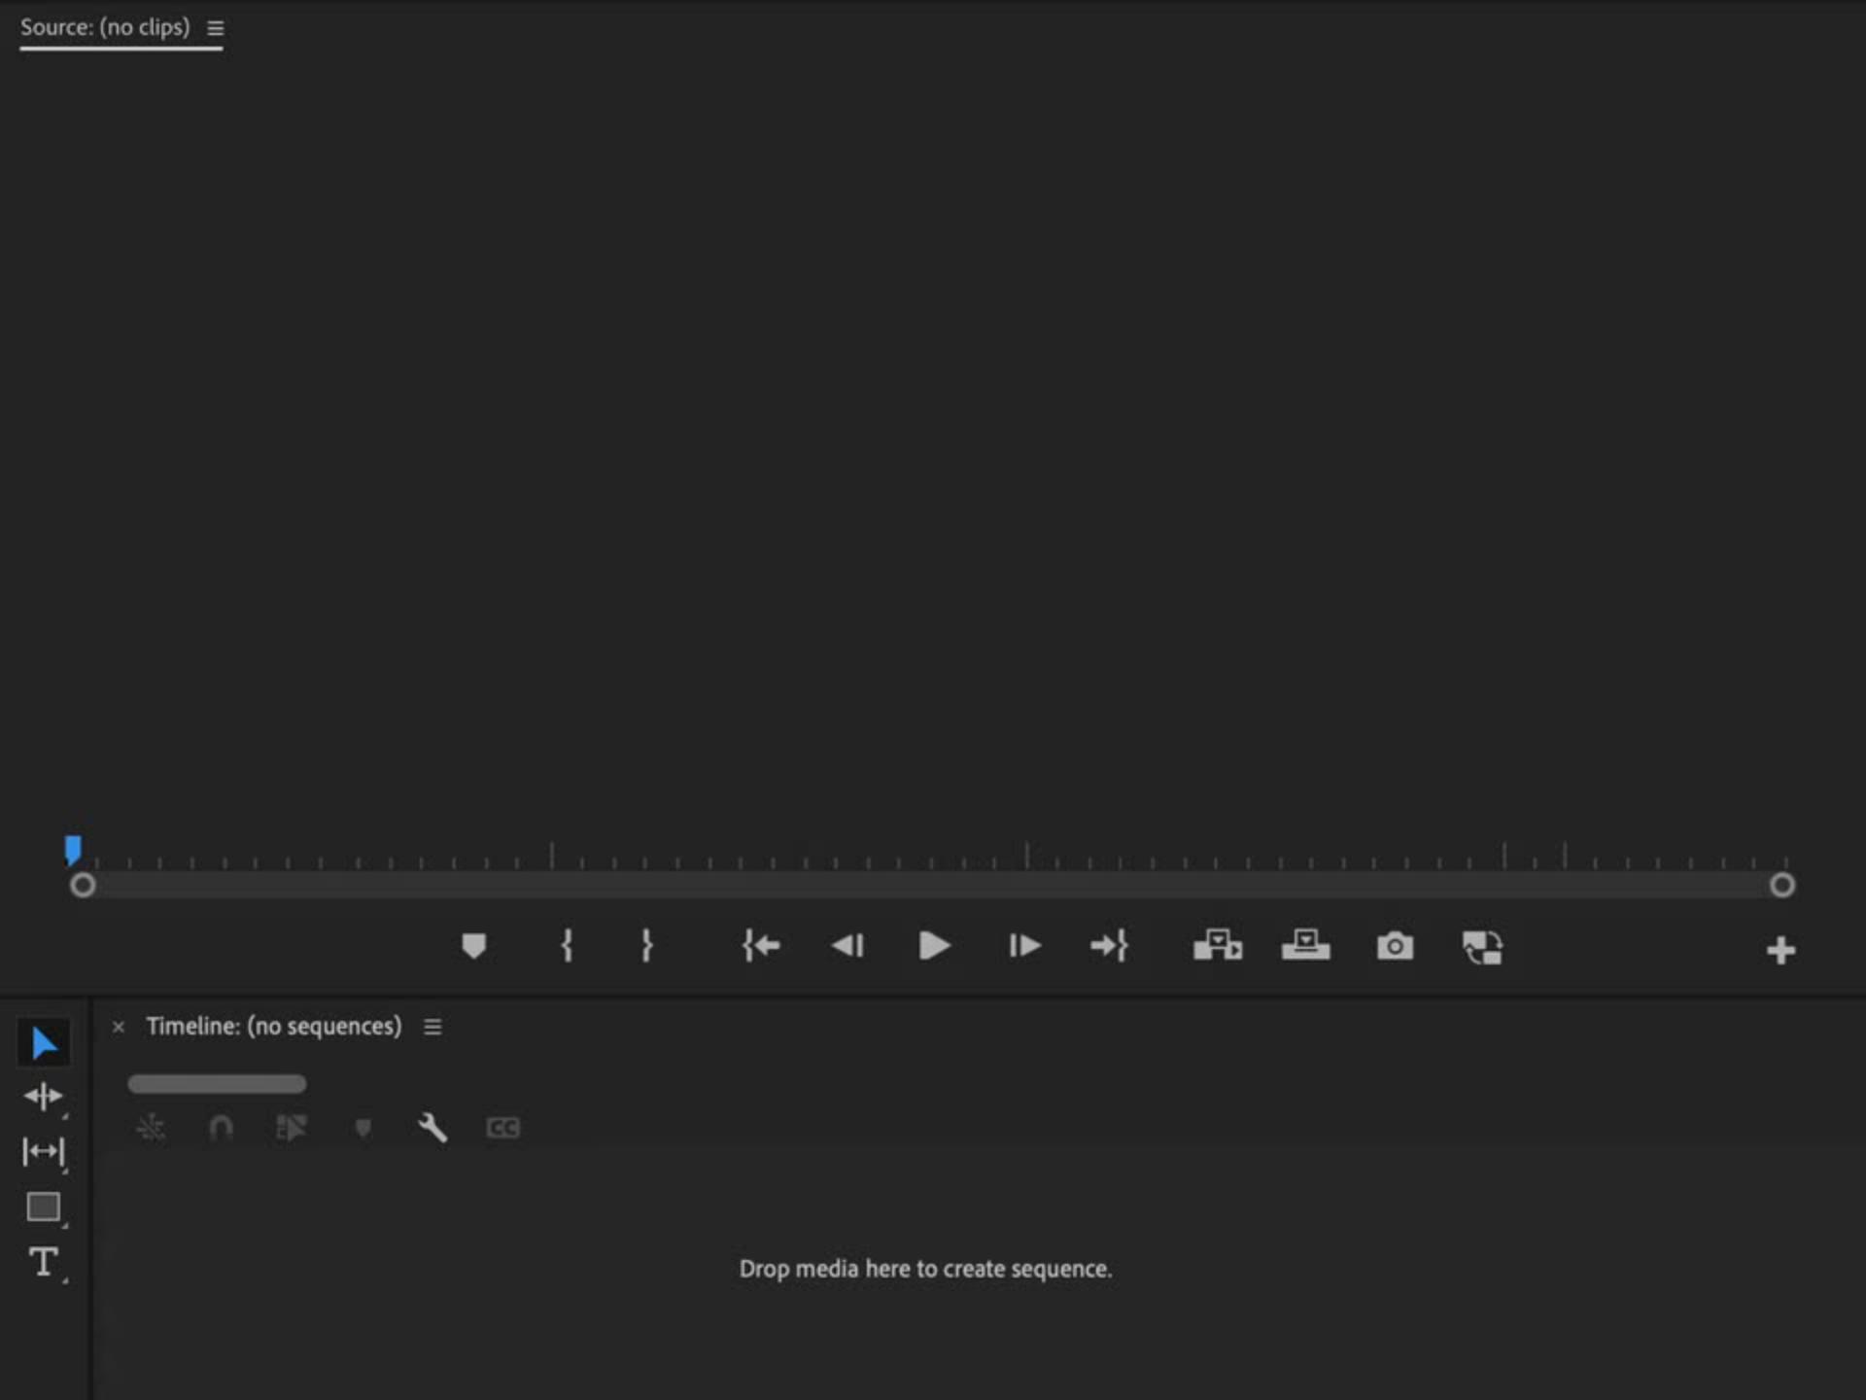Screen dimensions: 1866x1400
Task: Open the Timeline panel menu
Action: 432,1027
